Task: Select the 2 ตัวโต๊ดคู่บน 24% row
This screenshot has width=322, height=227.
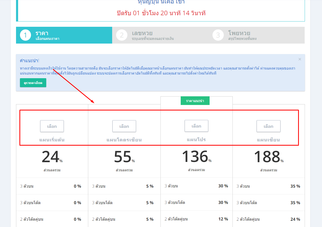Action: pos(268,219)
